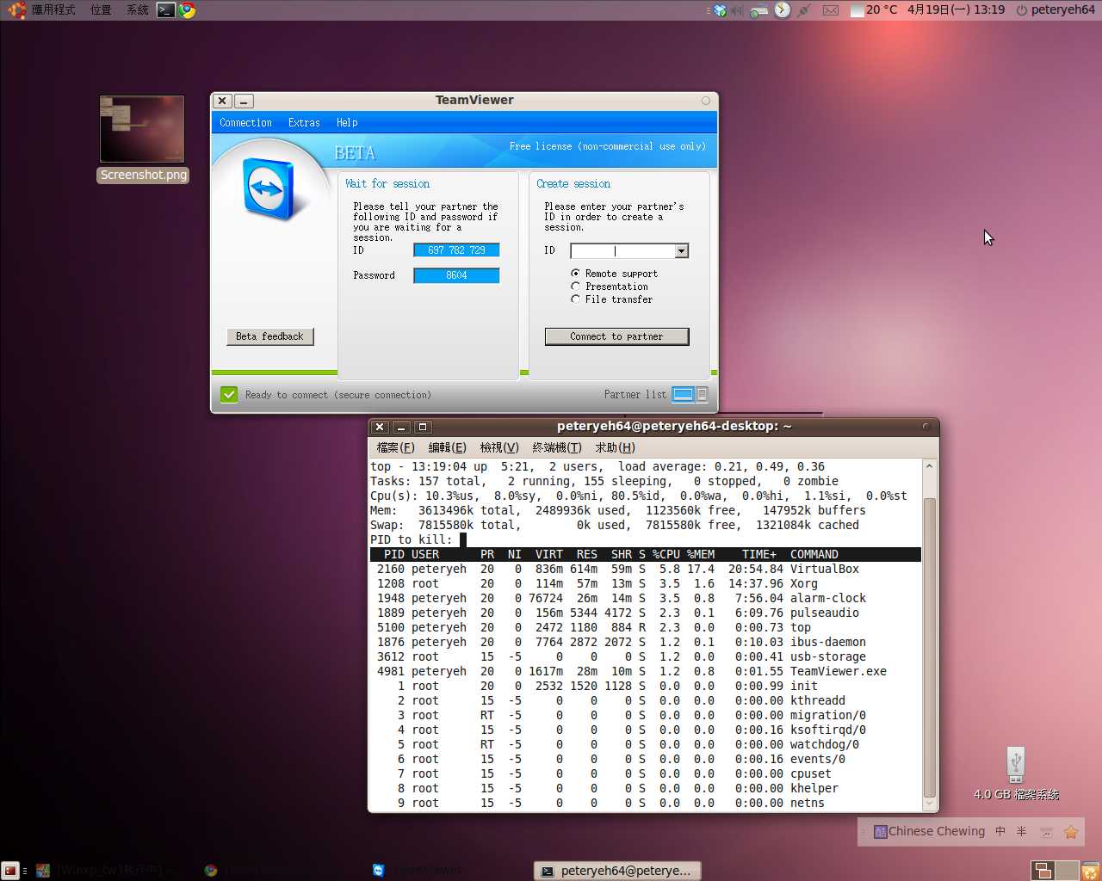This screenshot has width=1102, height=881.
Task: Click the show desktop icon
Action: pyautogui.click(x=9, y=871)
